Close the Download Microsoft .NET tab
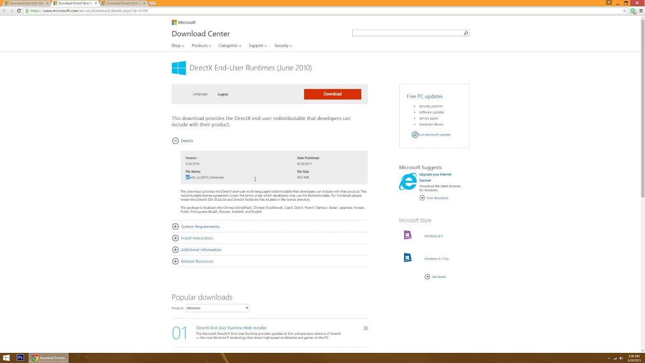 47,3
